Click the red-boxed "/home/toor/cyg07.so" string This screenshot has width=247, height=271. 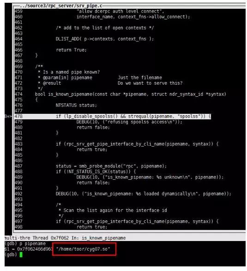(x=83, y=249)
